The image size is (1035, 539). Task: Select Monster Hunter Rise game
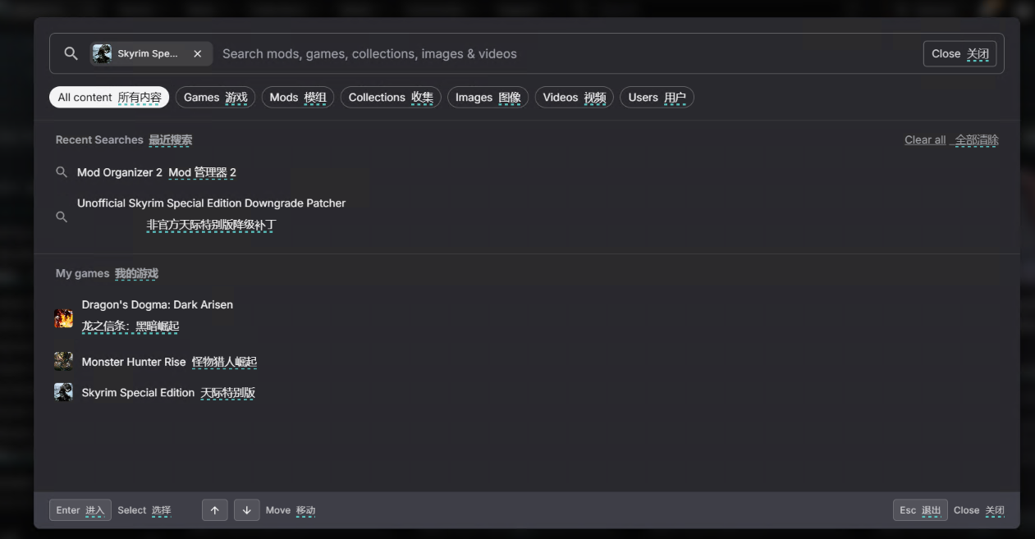coord(169,362)
